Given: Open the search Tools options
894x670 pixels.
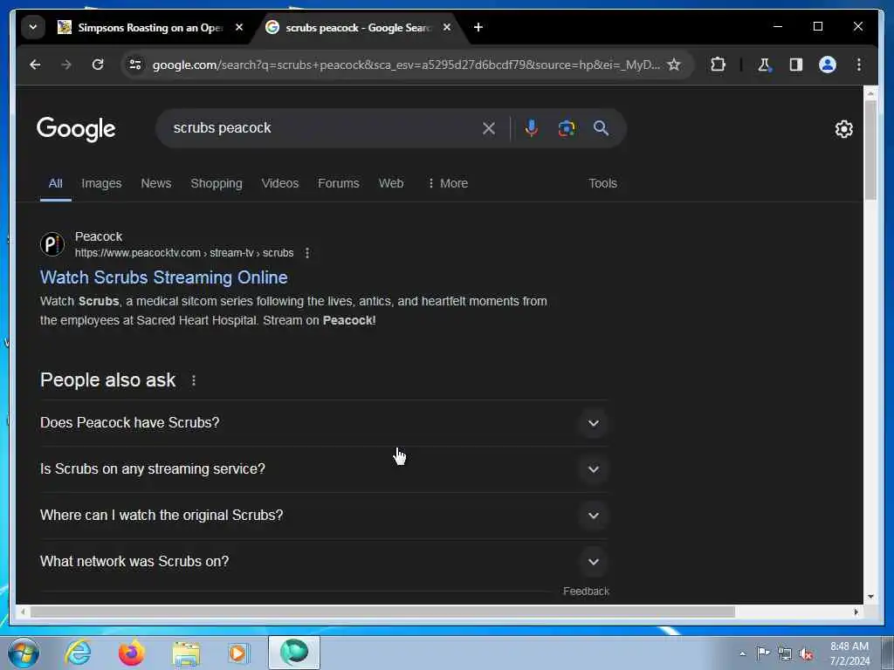Looking at the screenshot, I should [602, 183].
